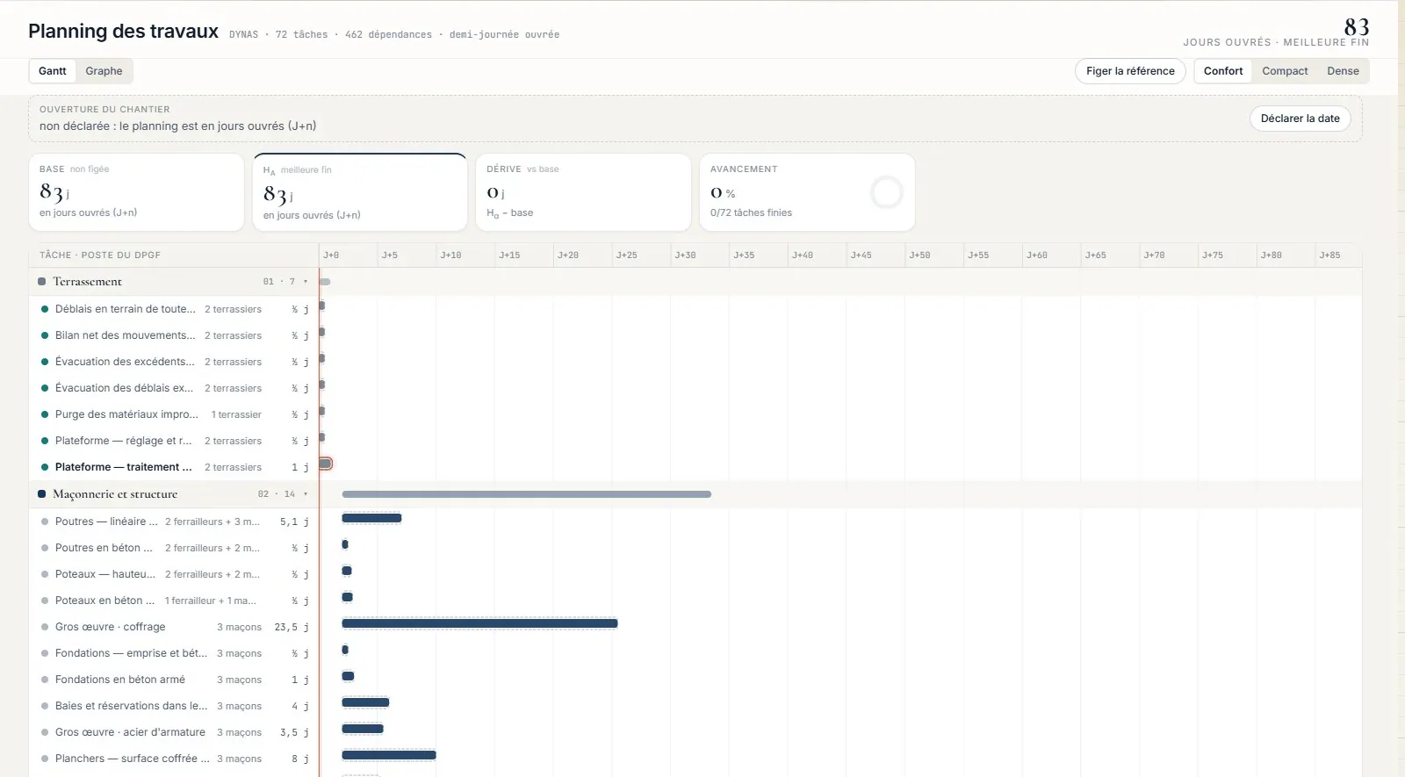Open task Purge des matériaux impro...
This screenshot has height=777, width=1405.
click(126, 414)
